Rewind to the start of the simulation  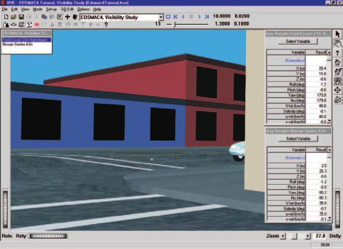(175, 17)
